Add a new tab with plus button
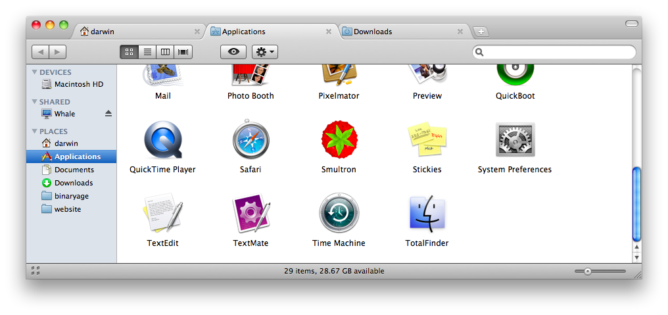The image size is (668, 315). [x=481, y=32]
